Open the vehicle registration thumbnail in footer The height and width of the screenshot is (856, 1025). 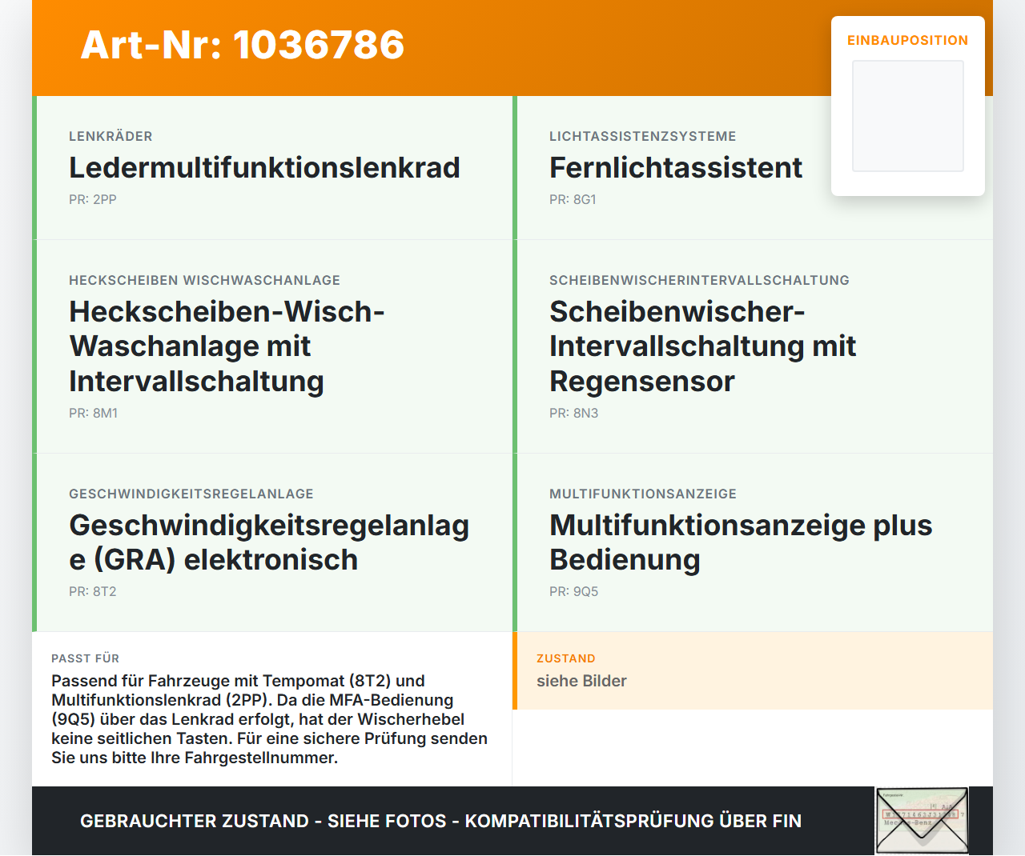click(x=922, y=821)
